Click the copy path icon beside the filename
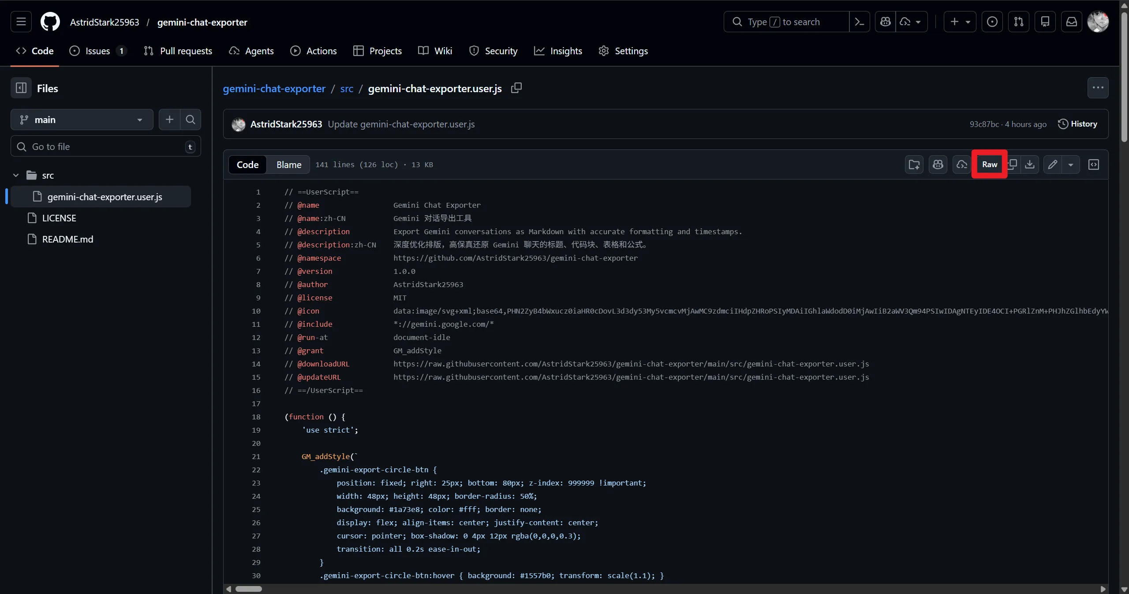The width and height of the screenshot is (1129, 594). coord(516,88)
